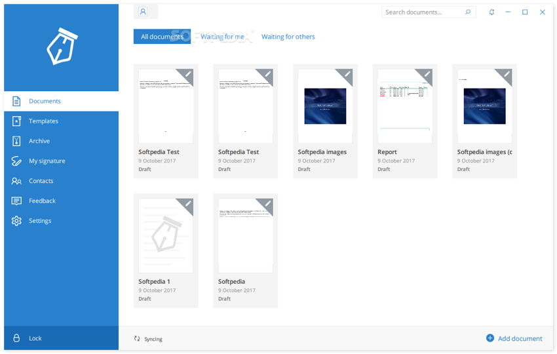Open Archive in the sidebar

pyautogui.click(x=39, y=141)
